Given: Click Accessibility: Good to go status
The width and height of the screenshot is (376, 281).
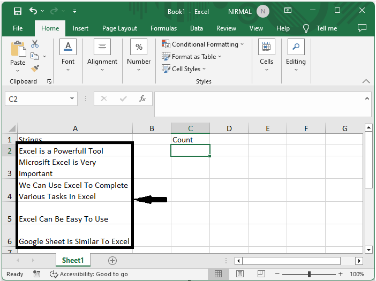Looking at the screenshot, I should click(x=89, y=274).
